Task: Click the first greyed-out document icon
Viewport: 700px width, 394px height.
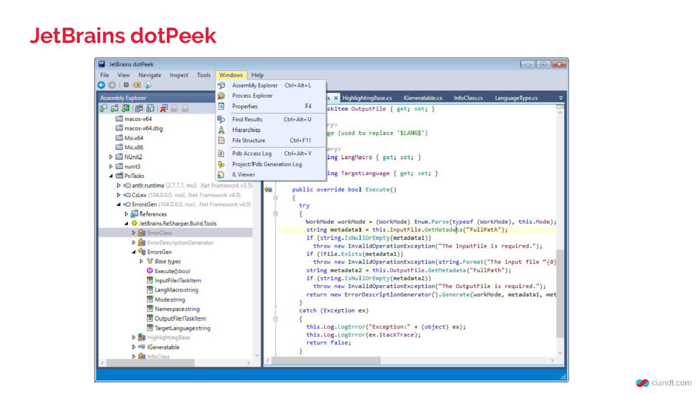Action: click(x=174, y=108)
